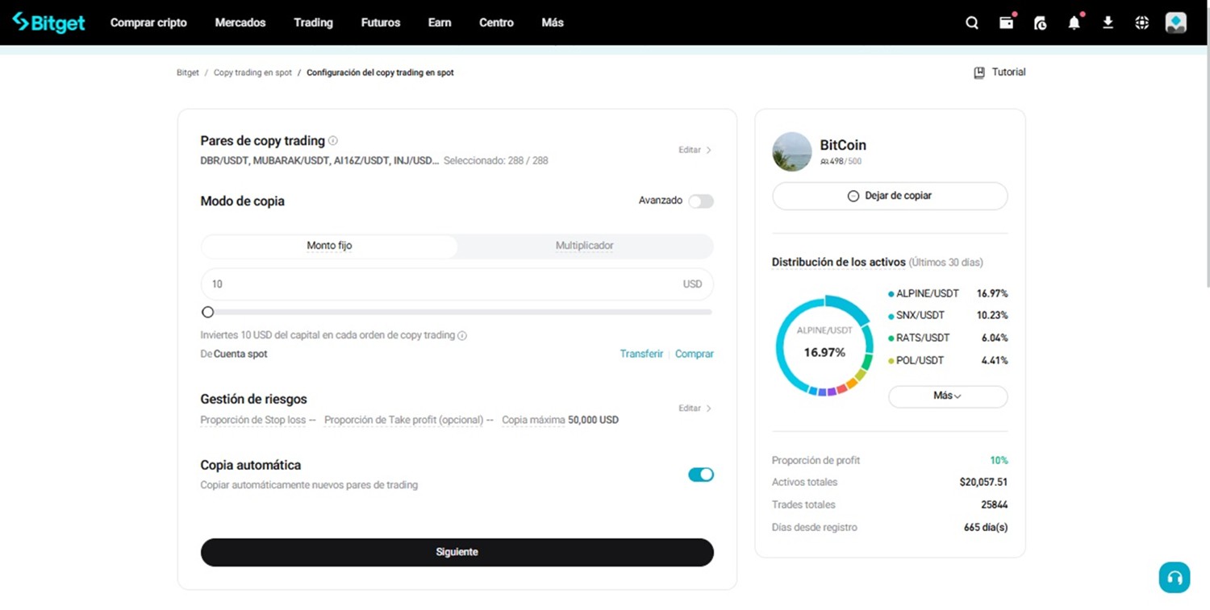
Task: Click the search magnifier icon
Action: (972, 23)
